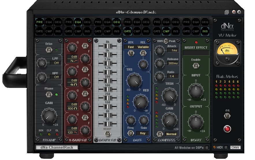Screen dimensions: 255x160
Task: Toggle the 7k band filter-type switch
Action: pos(85,46)
